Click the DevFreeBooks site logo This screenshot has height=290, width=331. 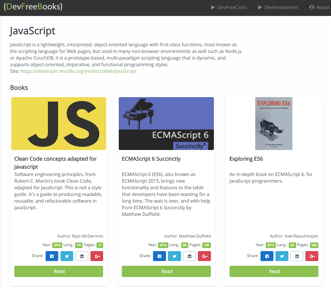coord(33,7)
